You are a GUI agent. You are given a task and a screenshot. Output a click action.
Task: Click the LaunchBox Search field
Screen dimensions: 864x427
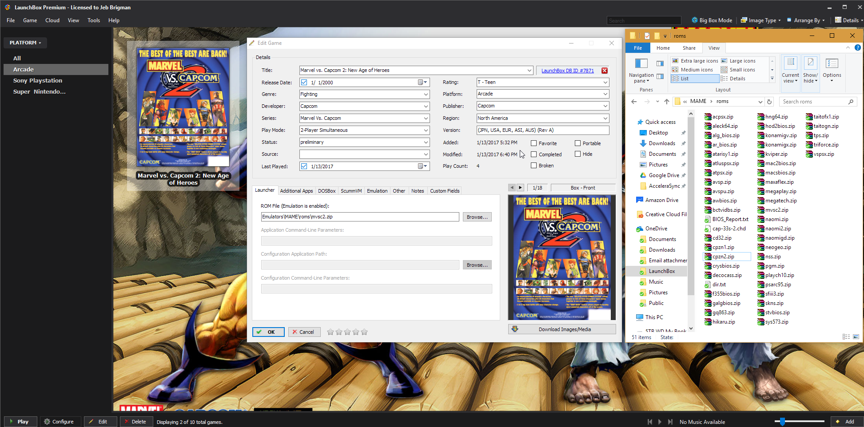click(x=644, y=20)
